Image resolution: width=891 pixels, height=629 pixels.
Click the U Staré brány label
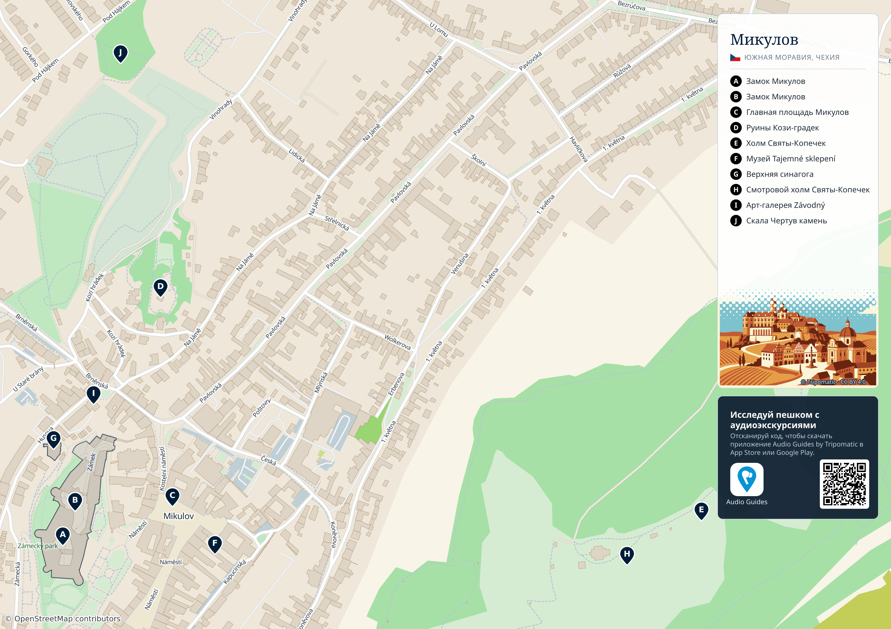pos(28,379)
